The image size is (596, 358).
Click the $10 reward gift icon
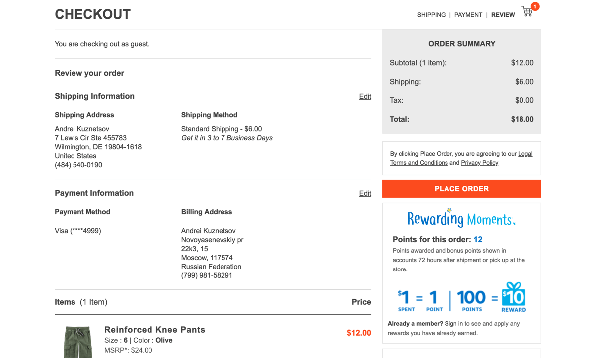[514, 297]
